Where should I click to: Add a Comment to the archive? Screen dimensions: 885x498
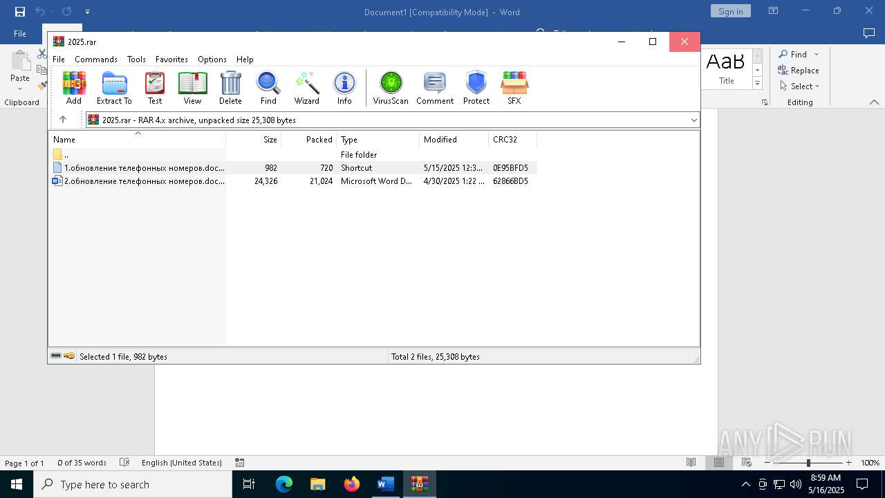[x=435, y=88]
